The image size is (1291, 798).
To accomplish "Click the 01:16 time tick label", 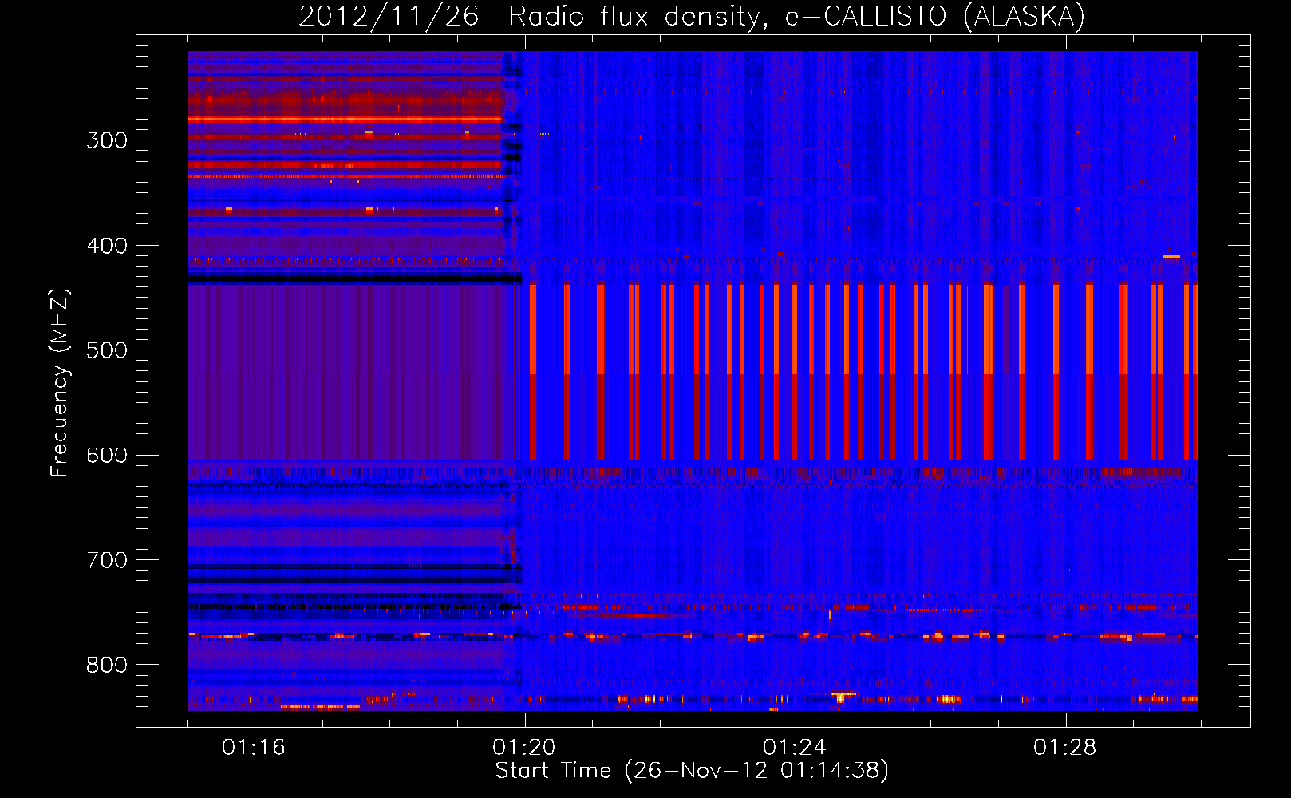I will pos(254,748).
